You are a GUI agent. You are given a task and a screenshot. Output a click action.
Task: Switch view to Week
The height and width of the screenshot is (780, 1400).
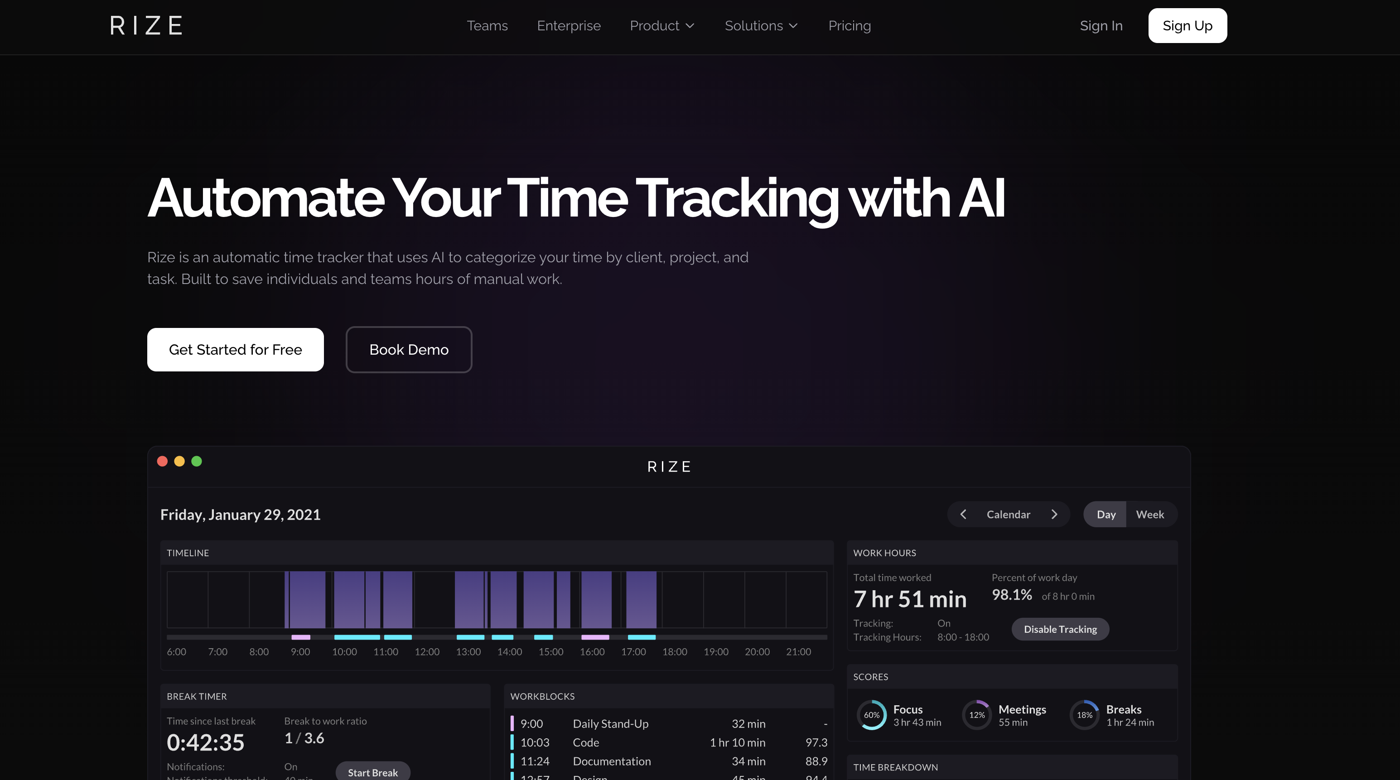(x=1149, y=514)
